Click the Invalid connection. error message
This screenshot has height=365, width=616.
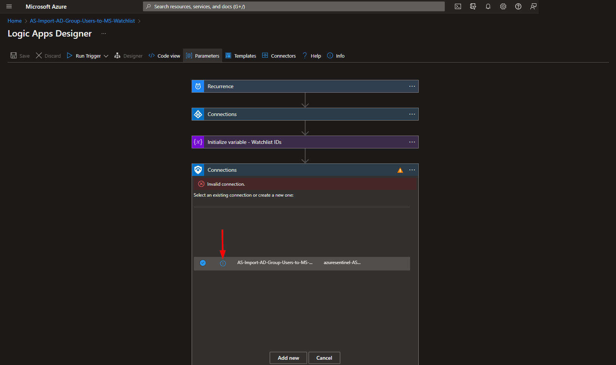click(226, 184)
